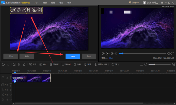
Task: Toggle lock on music track
Action: [x=8, y=94]
